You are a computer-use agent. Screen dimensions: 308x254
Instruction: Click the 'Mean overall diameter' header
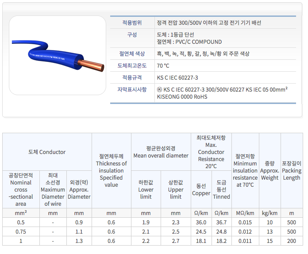[x=161, y=152]
